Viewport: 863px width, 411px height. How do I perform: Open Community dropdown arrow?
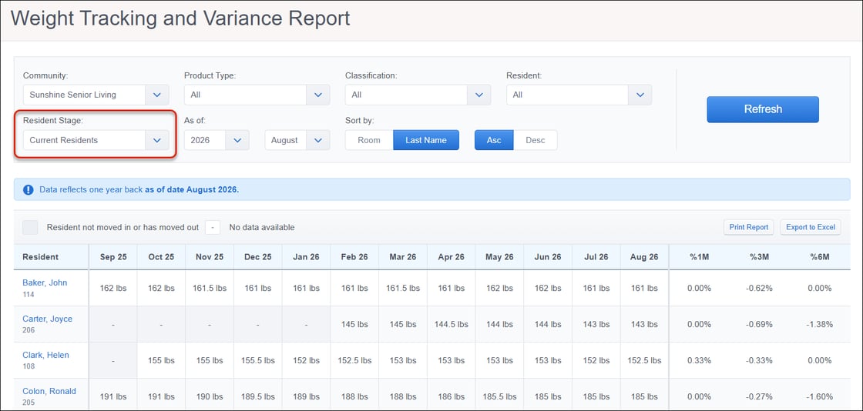coord(157,95)
